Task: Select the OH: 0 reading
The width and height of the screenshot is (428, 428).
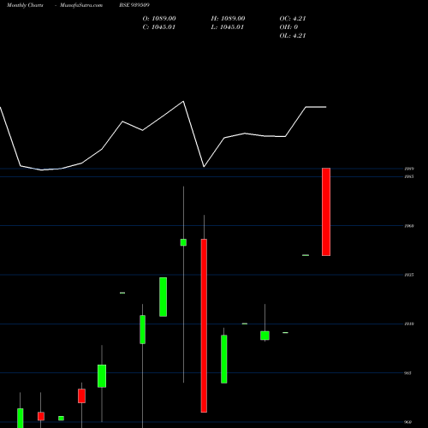Action: pyautogui.click(x=288, y=27)
